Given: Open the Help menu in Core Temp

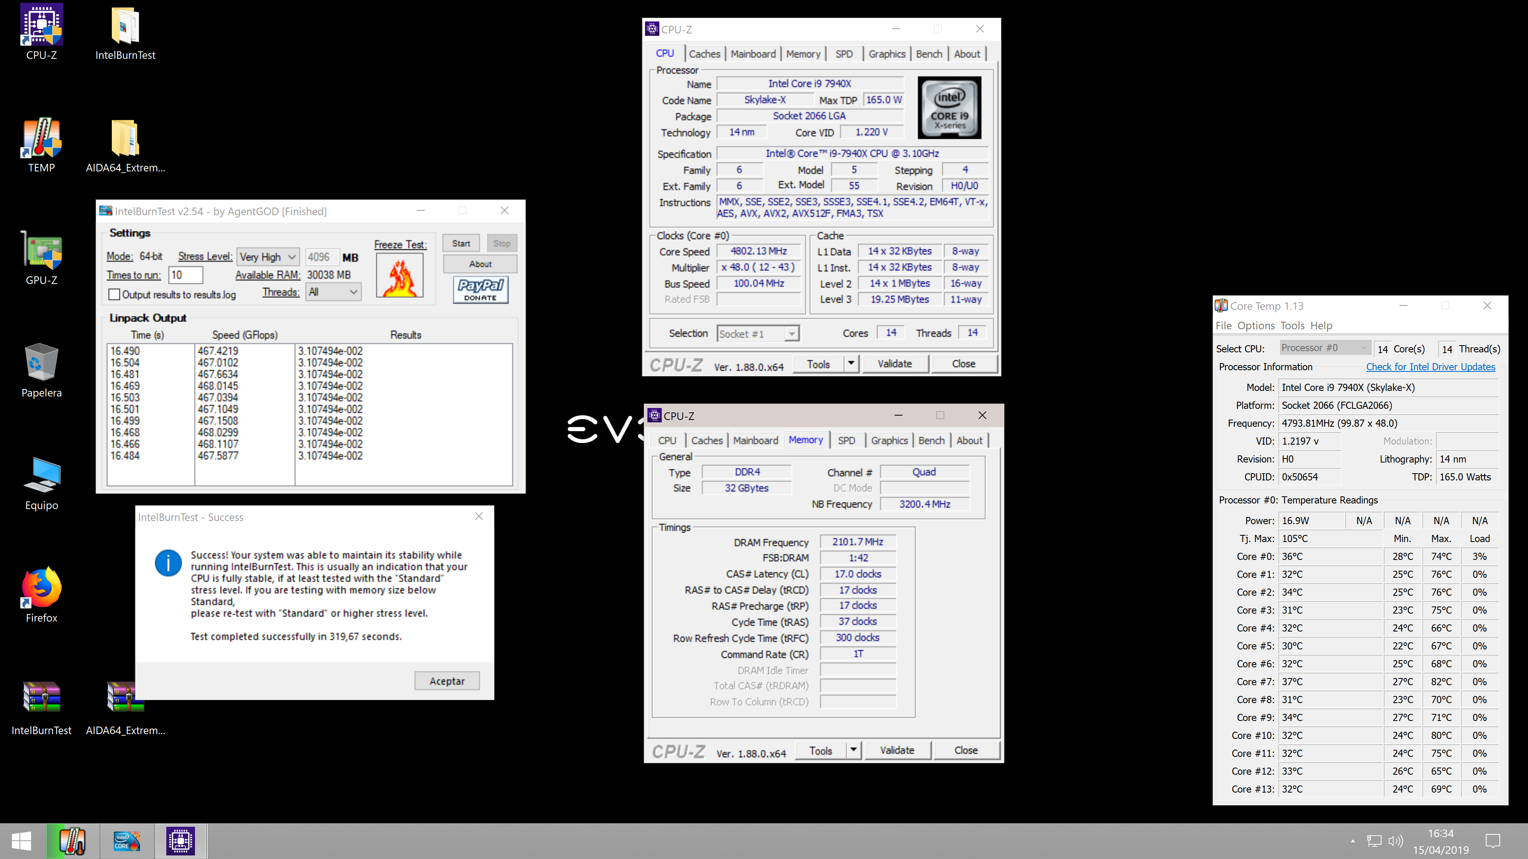Looking at the screenshot, I should tap(1321, 325).
